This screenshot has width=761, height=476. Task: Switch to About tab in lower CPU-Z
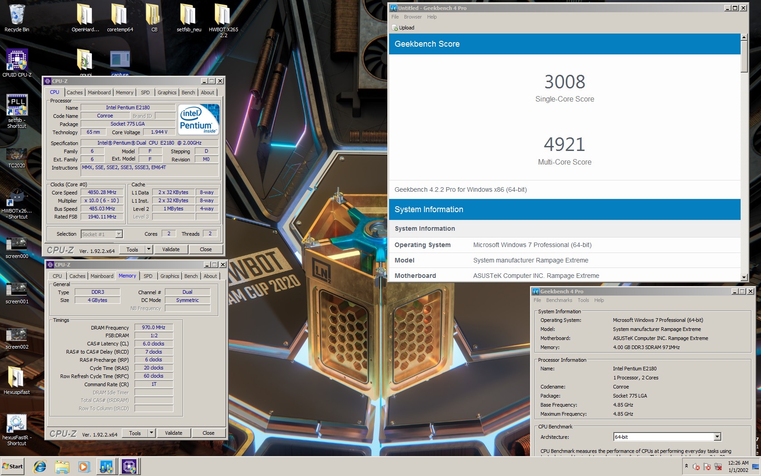click(x=210, y=276)
